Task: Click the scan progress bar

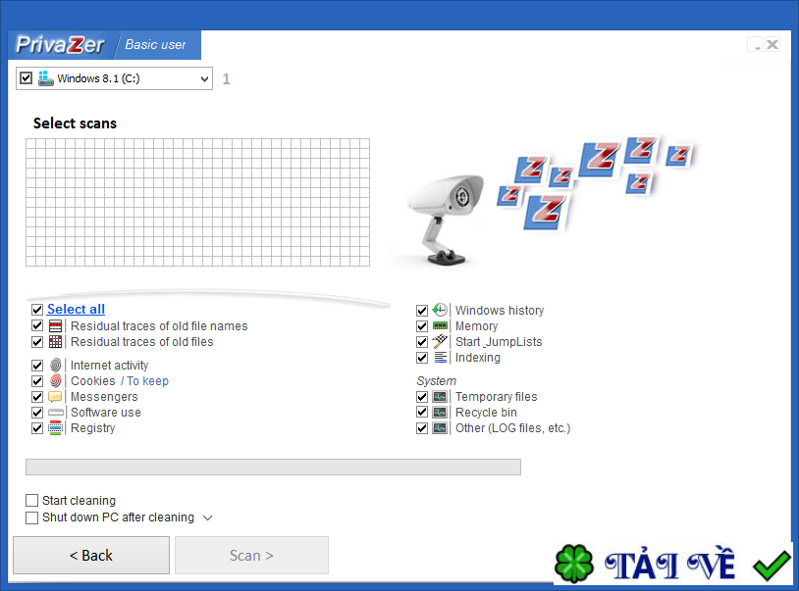Action: 273,467
